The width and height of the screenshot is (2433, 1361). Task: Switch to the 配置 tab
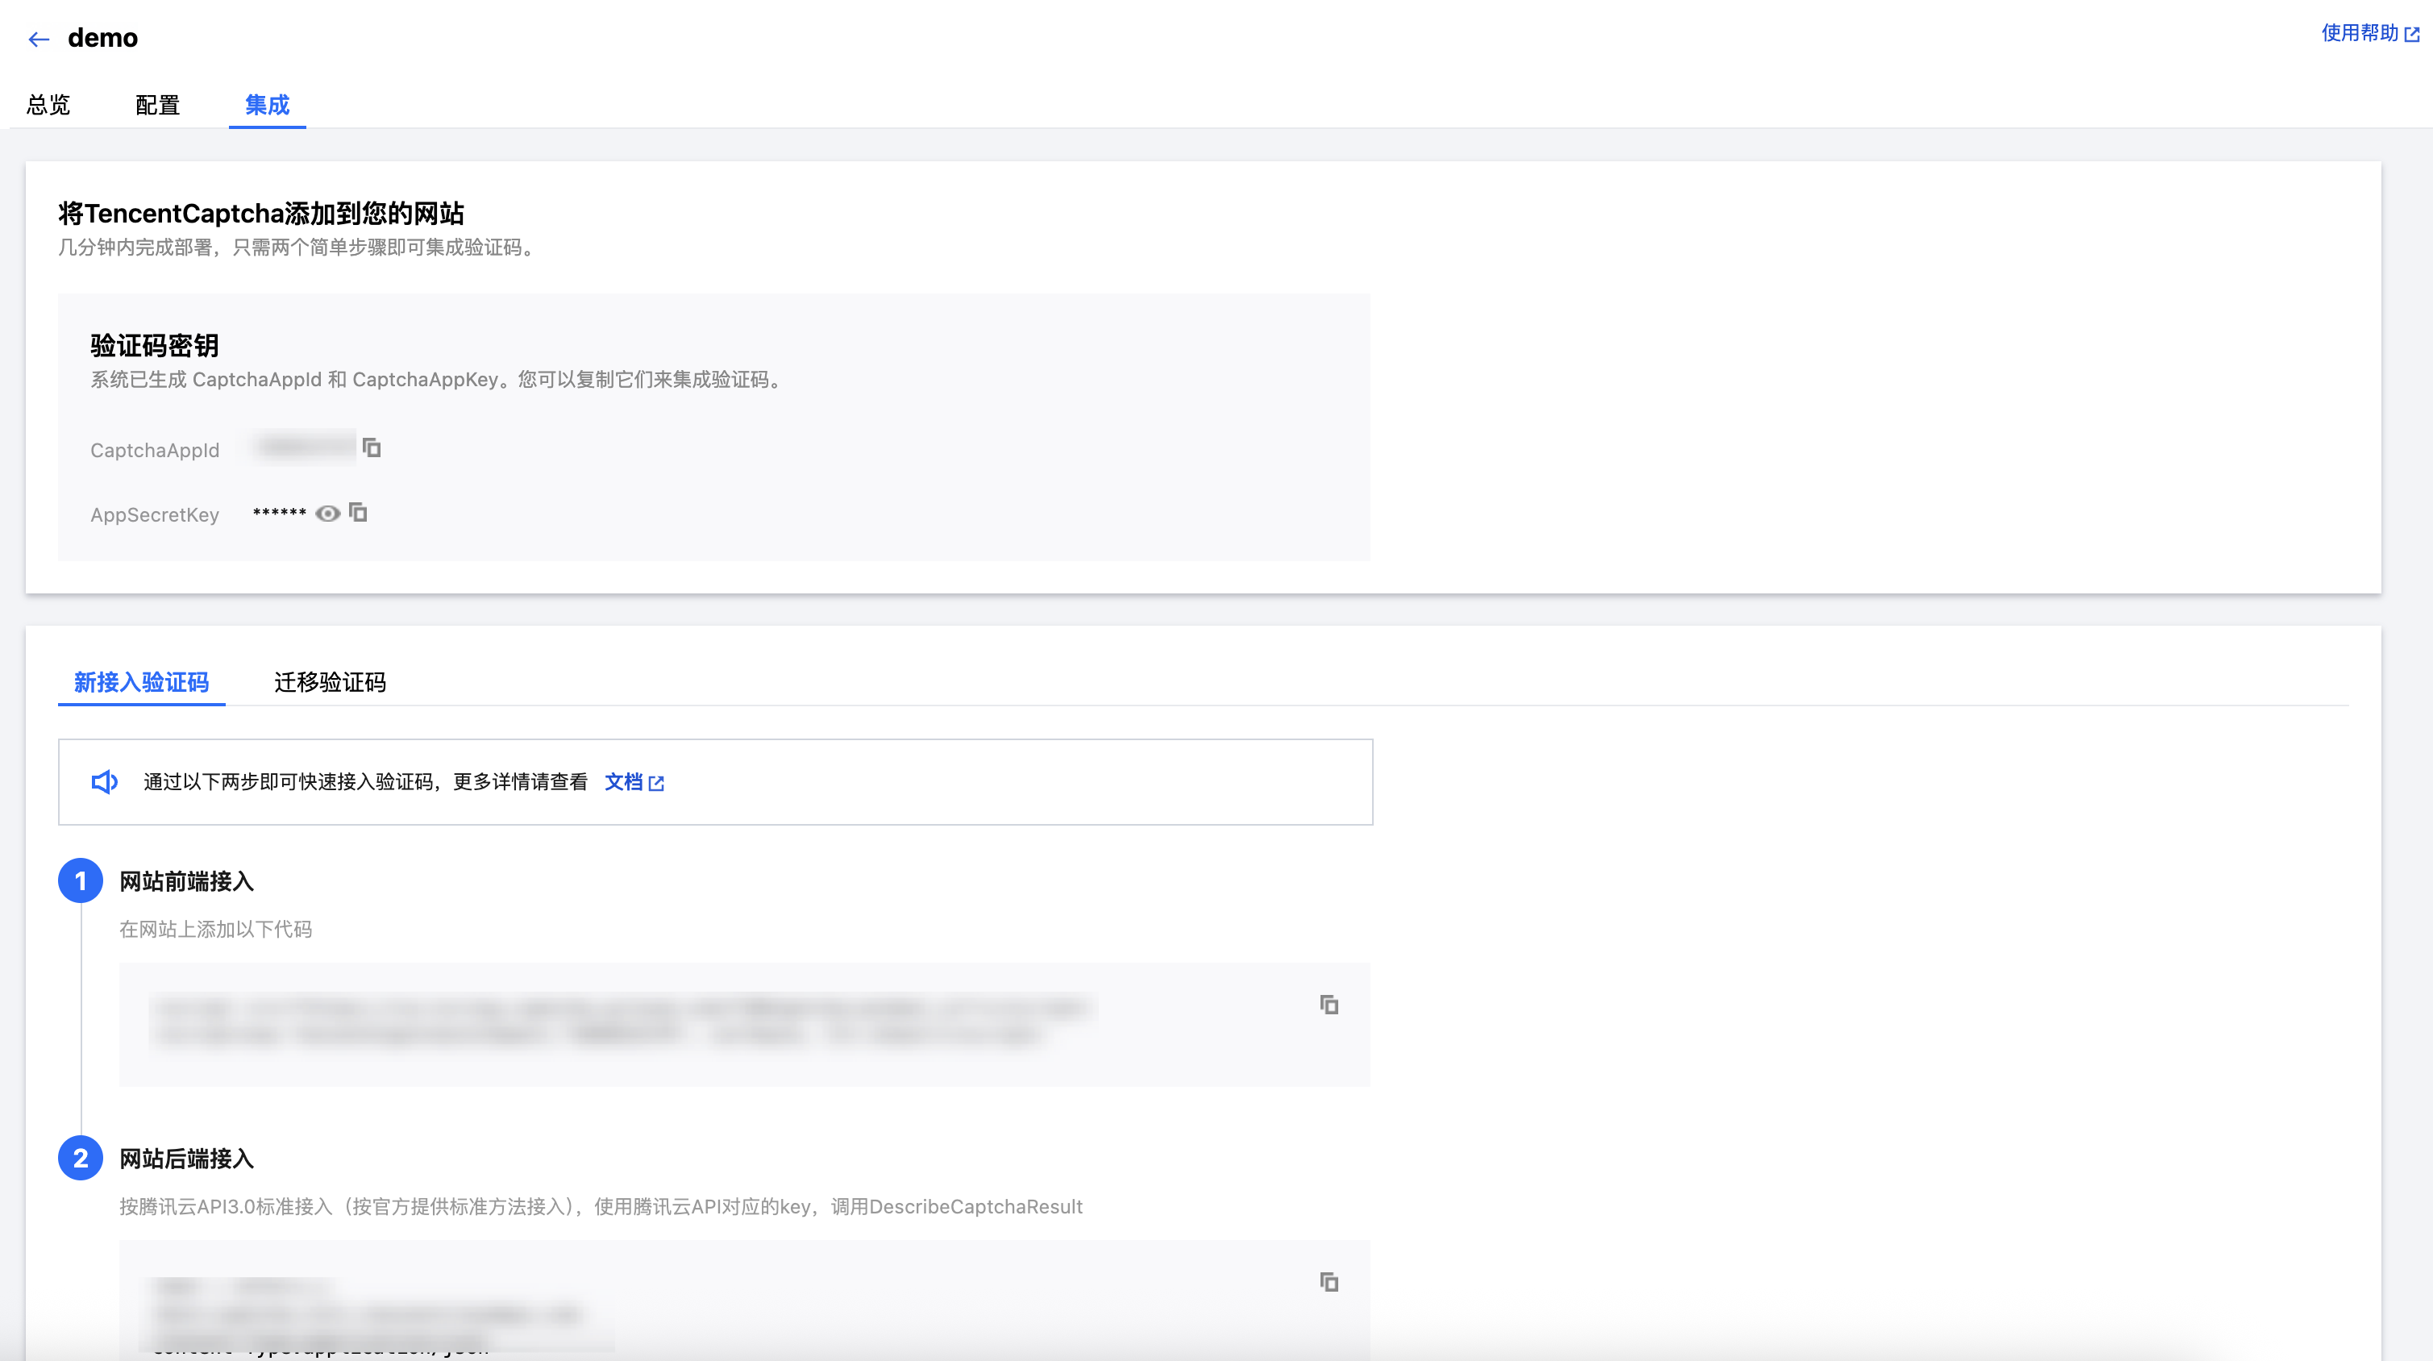pos(158,105)
